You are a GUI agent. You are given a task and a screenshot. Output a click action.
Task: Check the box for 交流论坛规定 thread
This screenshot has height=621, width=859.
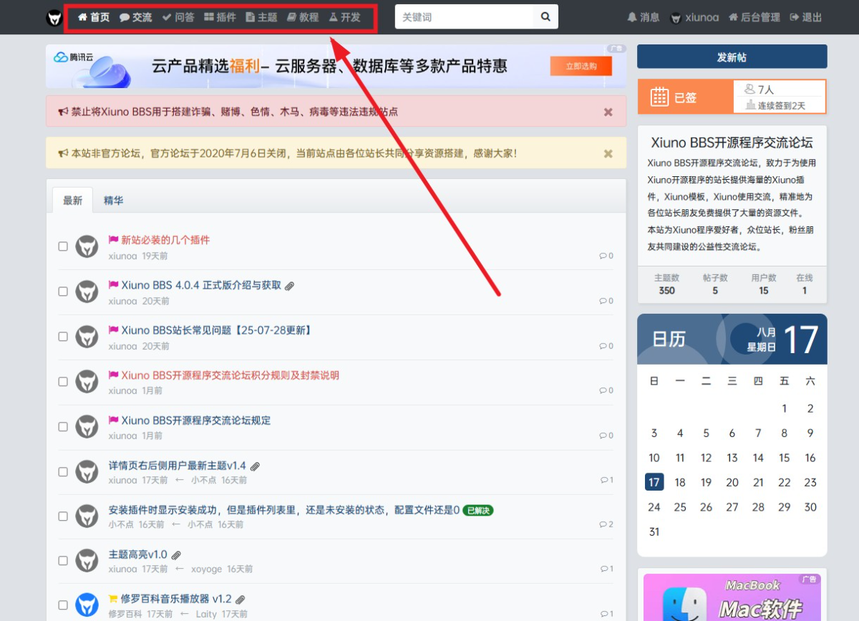(63, 427)
